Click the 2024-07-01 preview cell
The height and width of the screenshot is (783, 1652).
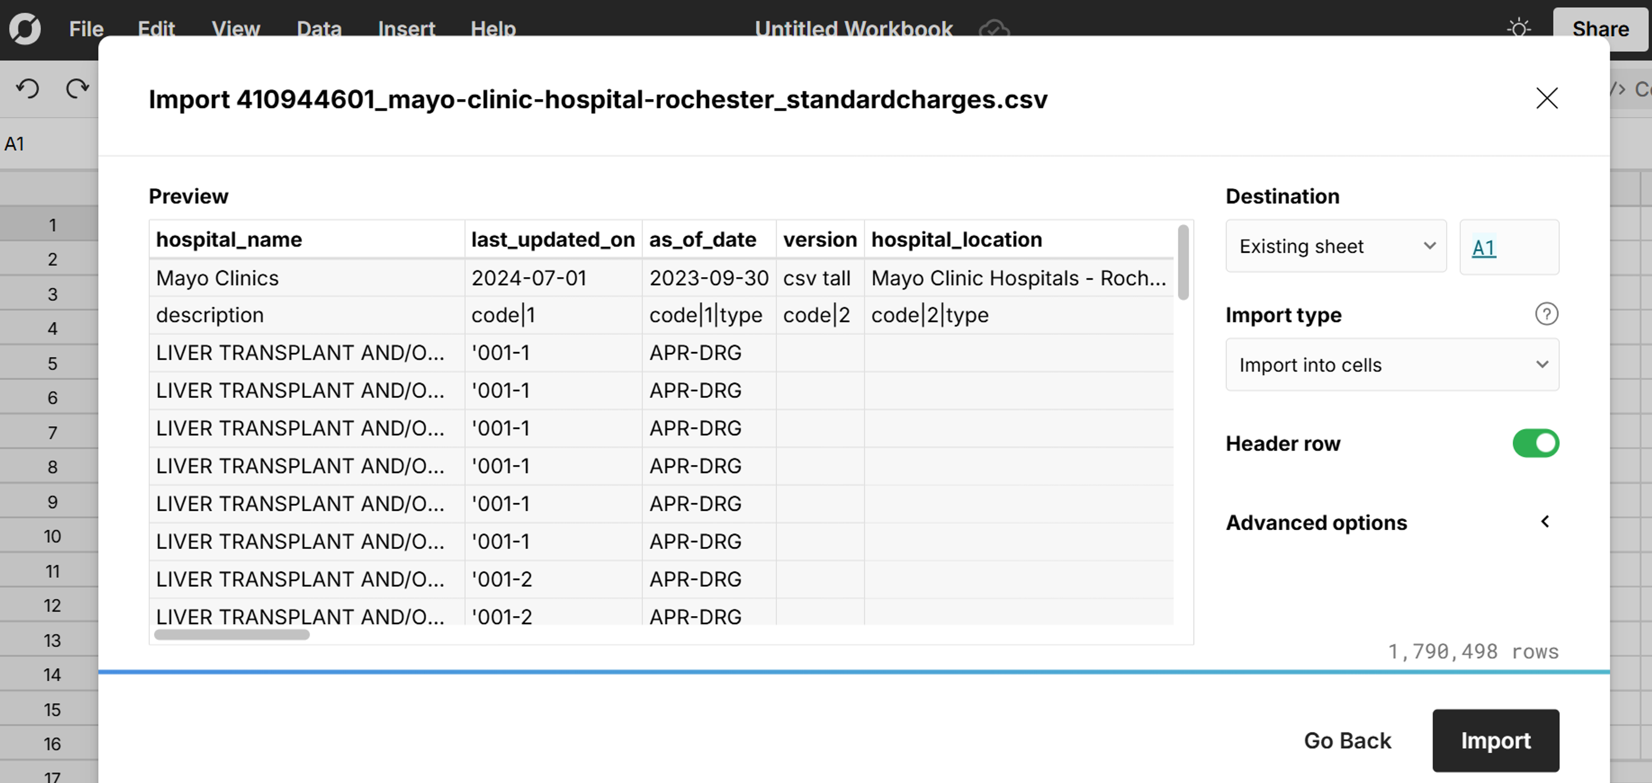point(553,278)
